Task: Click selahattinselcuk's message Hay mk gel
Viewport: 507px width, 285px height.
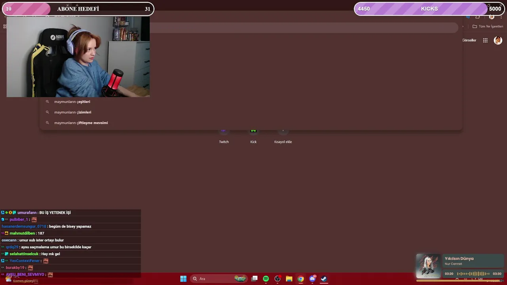Action: pos(51,254)
